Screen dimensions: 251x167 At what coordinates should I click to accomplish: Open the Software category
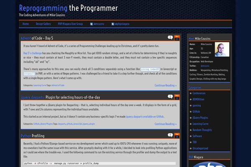pos(197,136)
